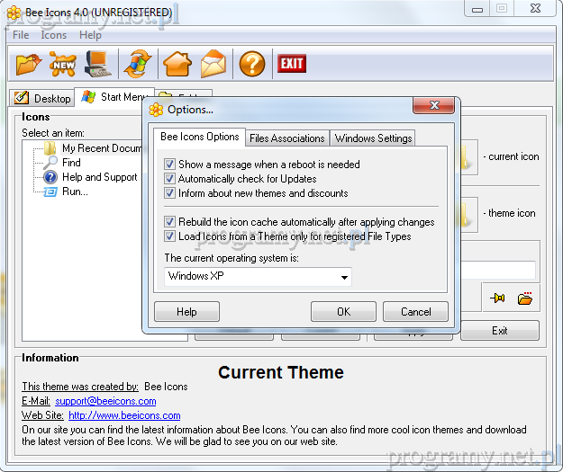Click the NEW theme toolbar icon
This screenshot has width=563, height=472.
(x=62, y=64)
